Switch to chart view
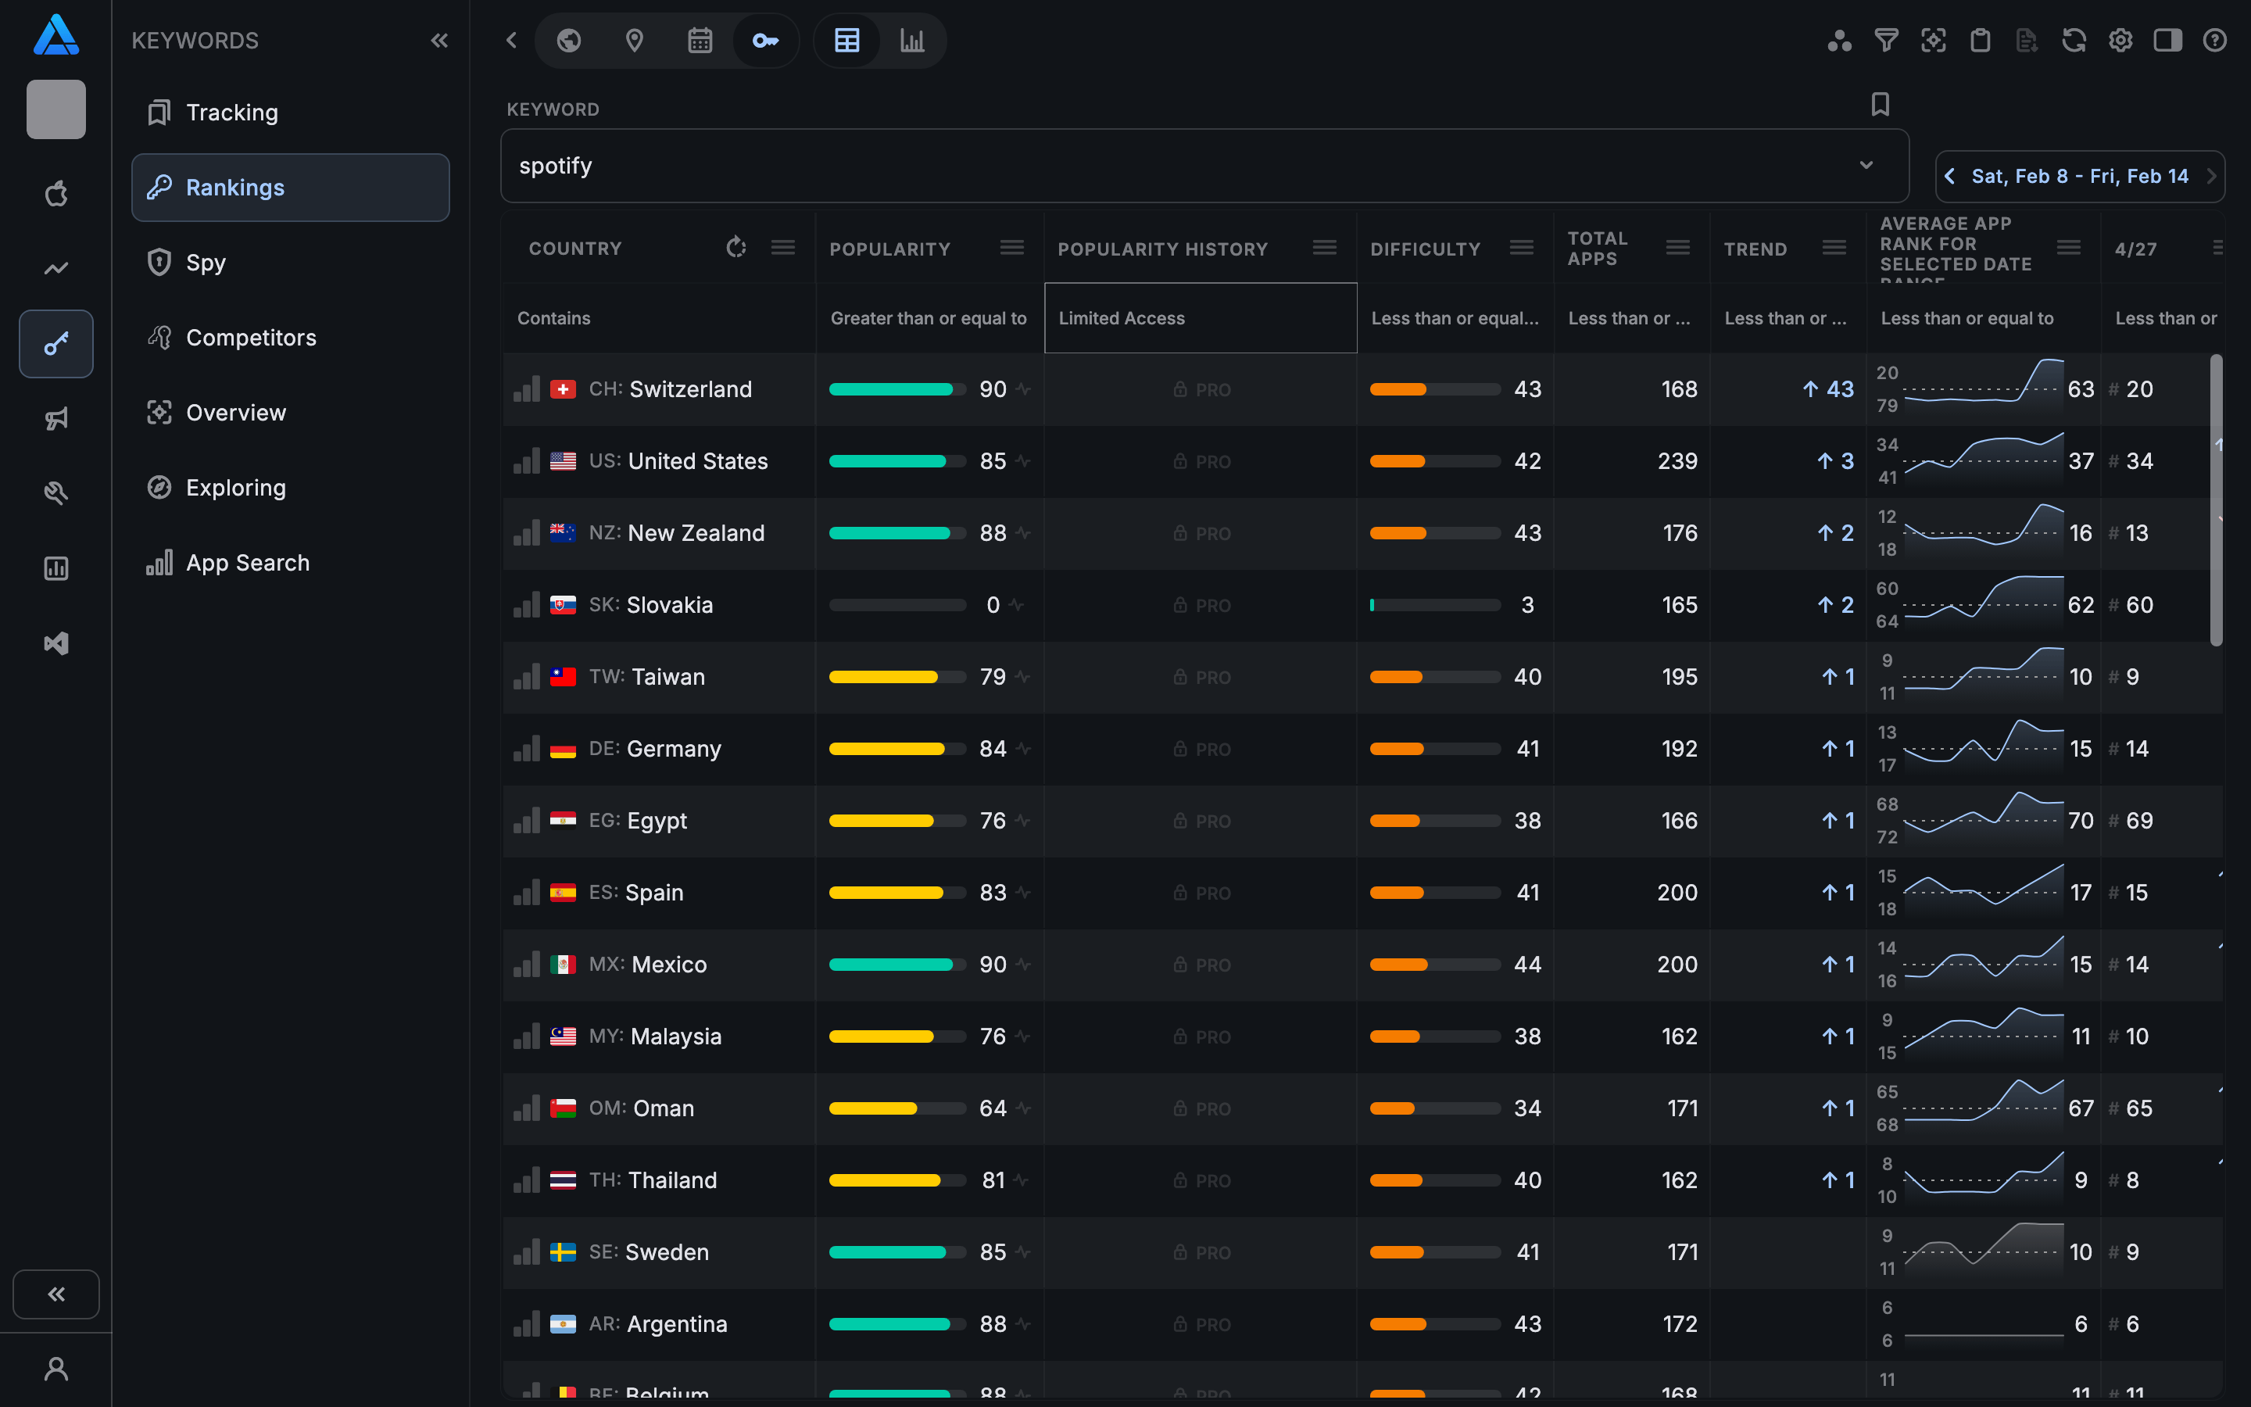This screenshot has width=2251, height=1407. [x=911, y=40]
